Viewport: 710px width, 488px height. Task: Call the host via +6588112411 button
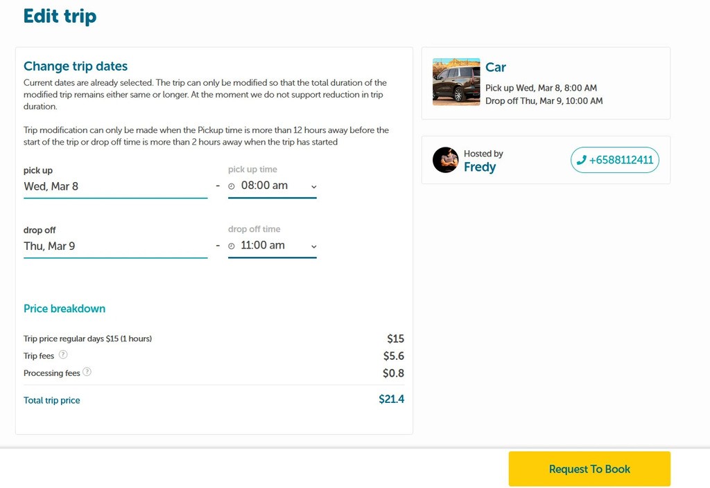coord(614,160)
